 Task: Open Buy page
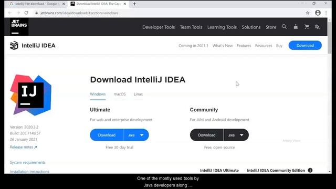pyautogui.click(x=279, y=46)
